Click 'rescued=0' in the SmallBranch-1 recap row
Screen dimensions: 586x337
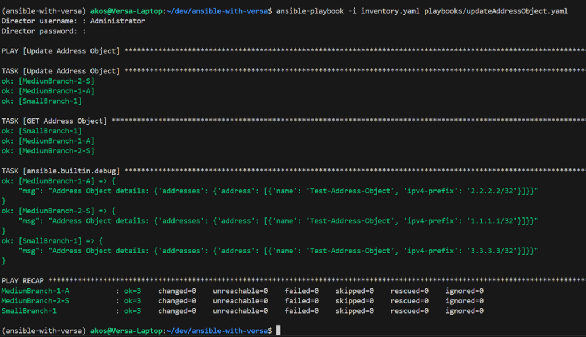pyautogui.click(x=410, y=311)
